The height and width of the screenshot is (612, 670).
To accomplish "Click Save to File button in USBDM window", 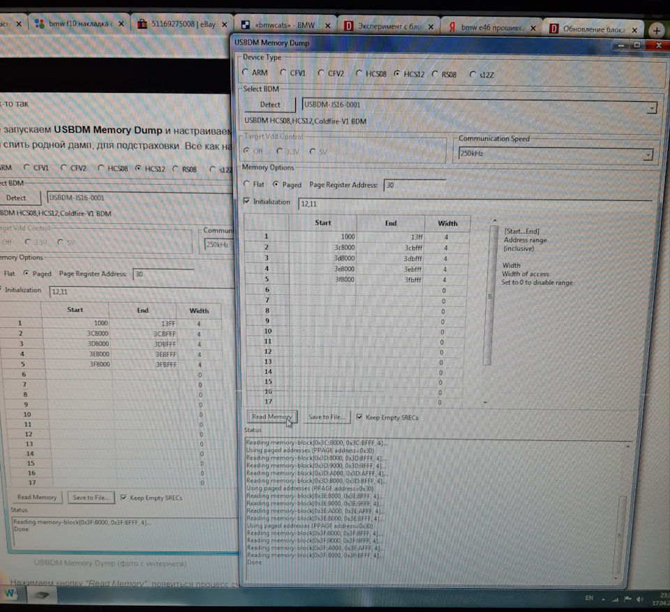I will pos(327,417).
